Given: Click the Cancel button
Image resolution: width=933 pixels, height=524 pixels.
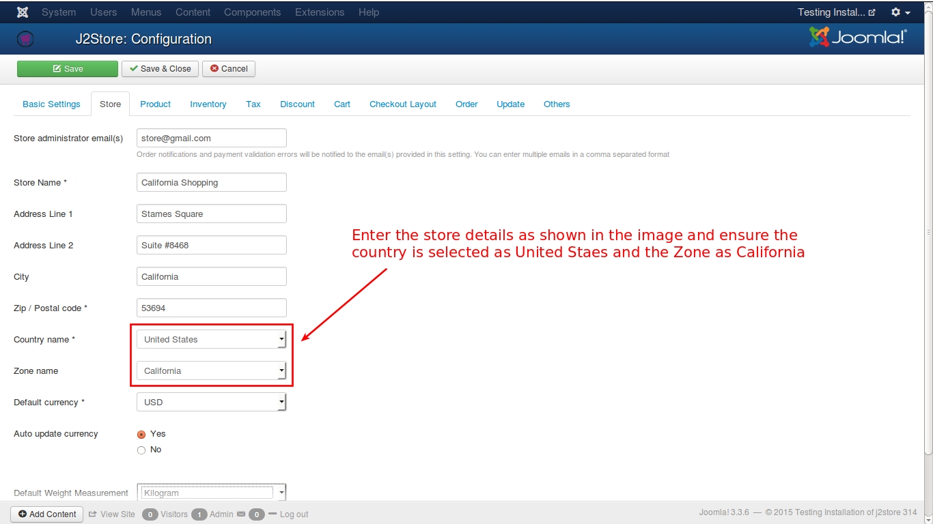Looking at the screenshot, I should tap(228, 69).
